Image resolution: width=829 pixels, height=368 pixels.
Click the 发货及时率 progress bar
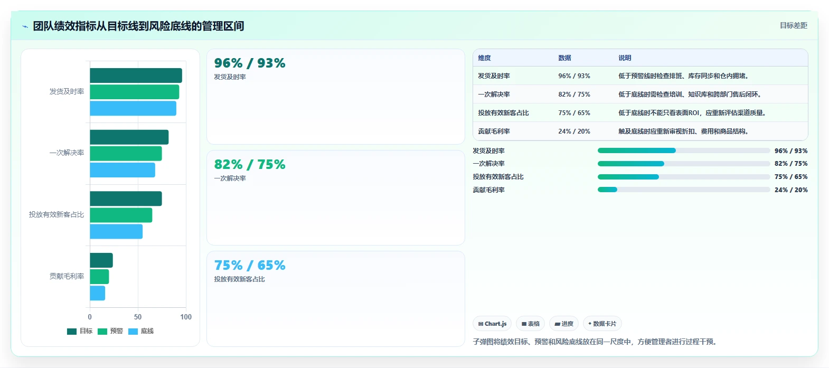(684, 150)
